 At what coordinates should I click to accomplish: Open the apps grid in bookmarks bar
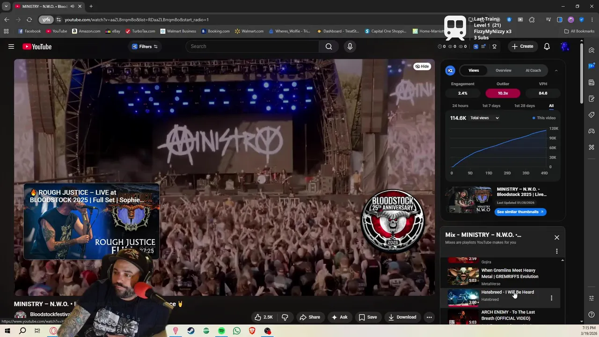click(x=6, y=31)
